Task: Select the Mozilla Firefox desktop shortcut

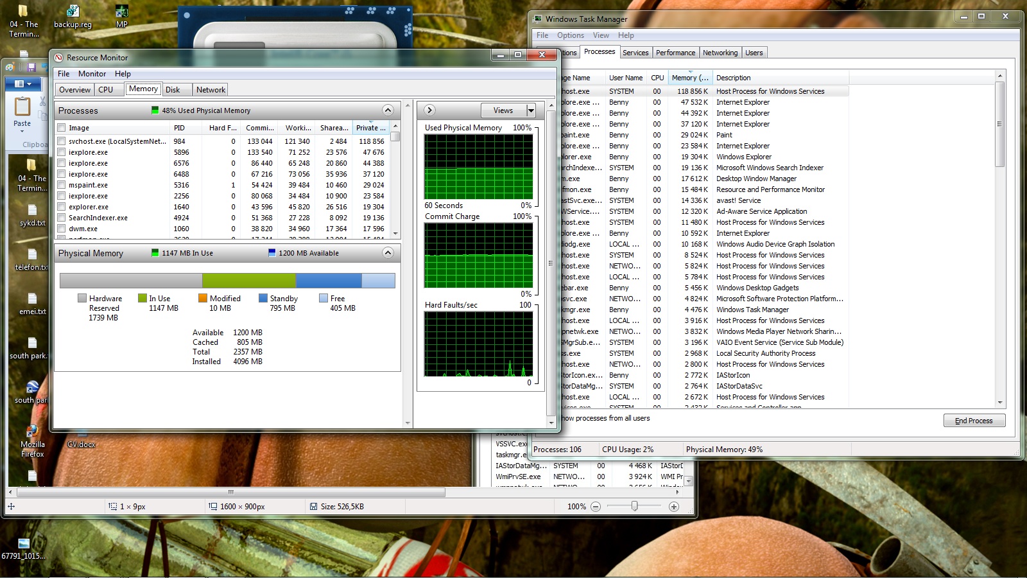Action: point(32,440)
